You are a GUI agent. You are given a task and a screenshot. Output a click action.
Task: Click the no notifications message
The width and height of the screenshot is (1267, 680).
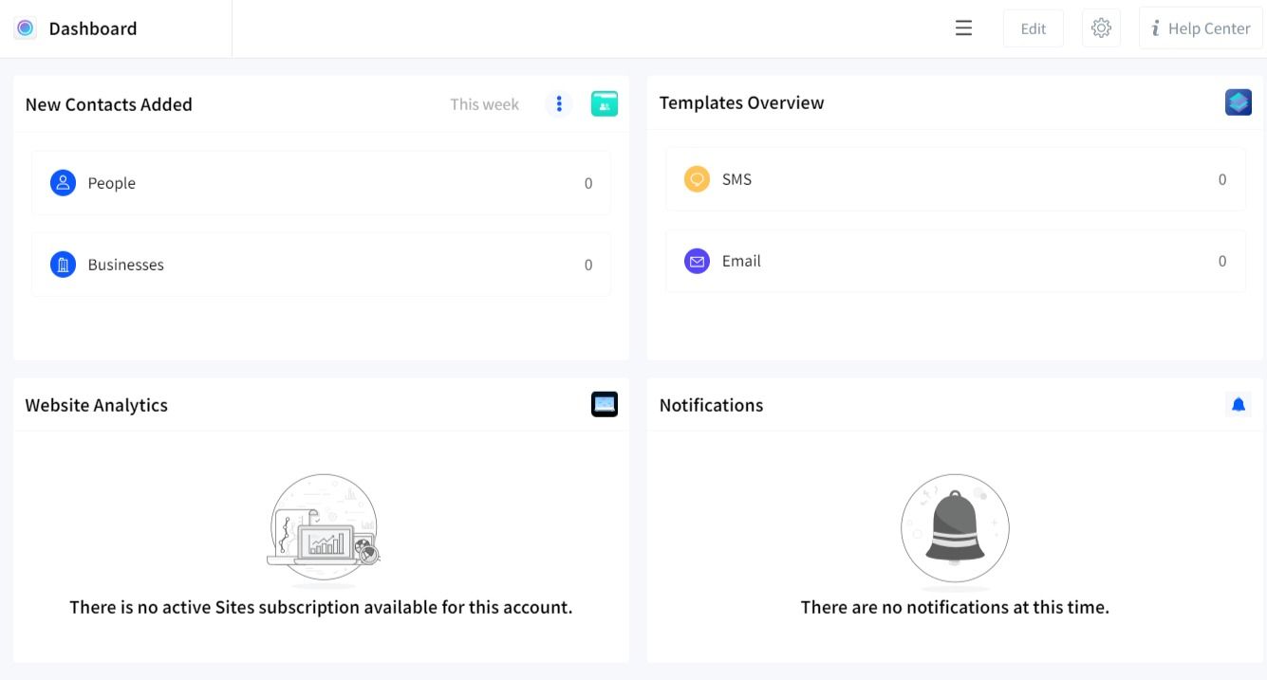pyautogui.click(x=955, y=607)
